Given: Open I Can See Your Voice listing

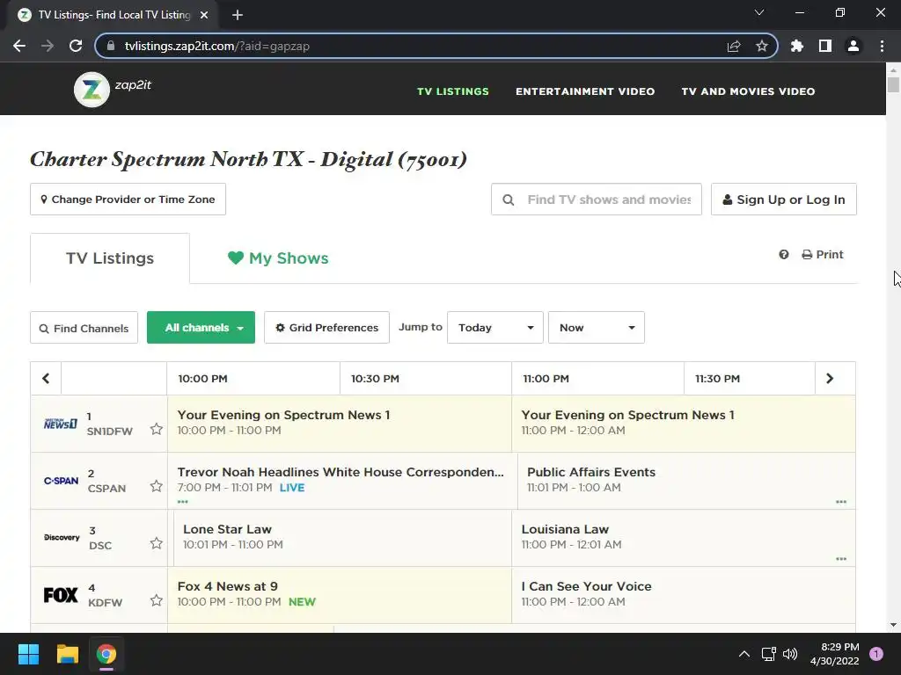Looking at the screenshot, I should tap(683, 595).
